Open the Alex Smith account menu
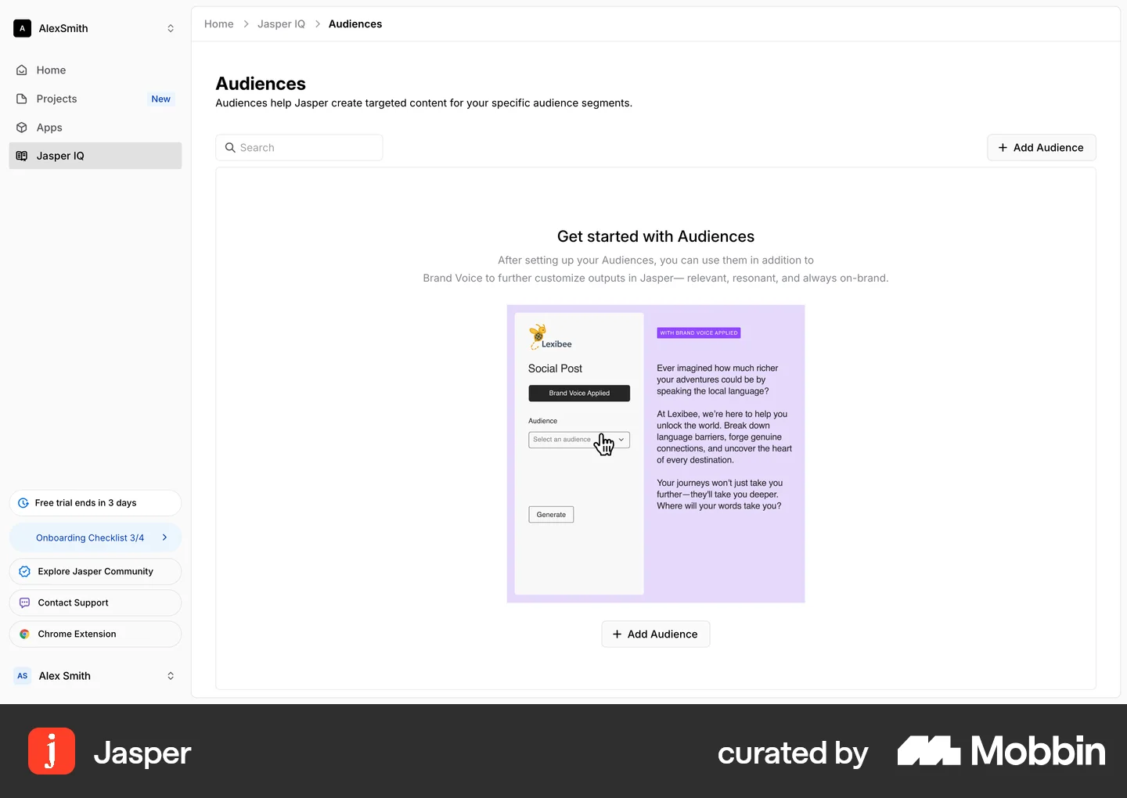This screenshot has height=798, width=1127. point(95,676)
